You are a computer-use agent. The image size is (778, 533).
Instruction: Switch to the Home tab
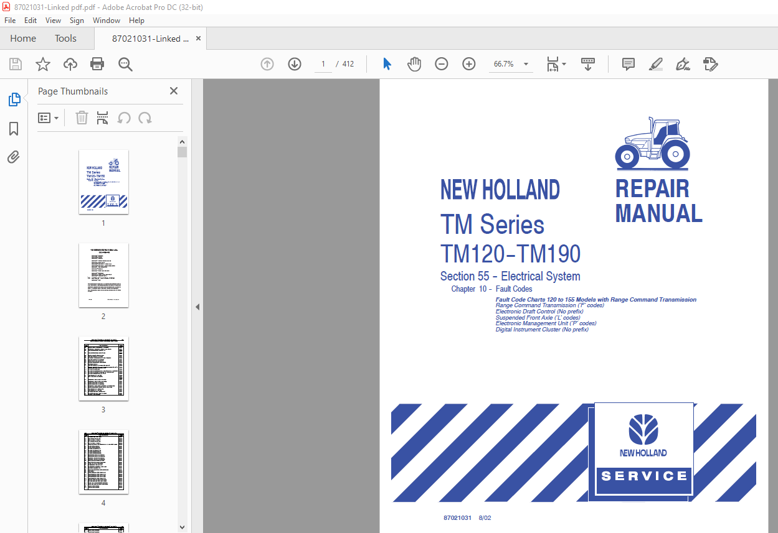tap(23, 39)
